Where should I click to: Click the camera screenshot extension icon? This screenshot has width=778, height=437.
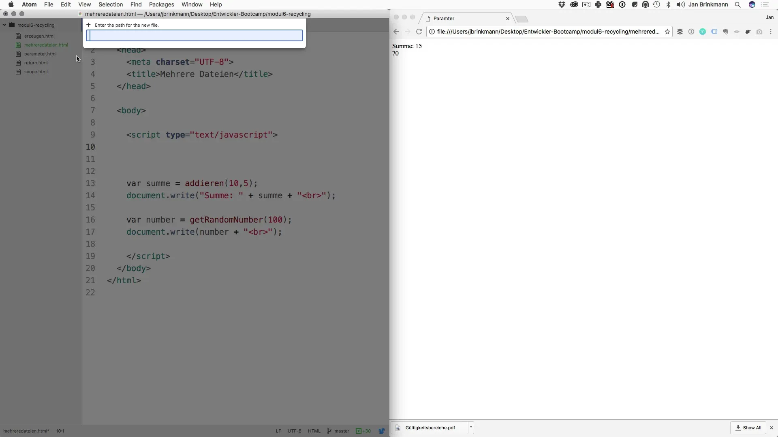tap(759, 32)
